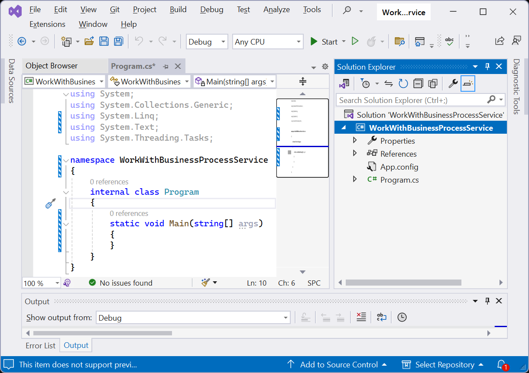Click Switch Views icon in Solution Explorer
Screen dimensions: 529x373
tap(344, 84)
